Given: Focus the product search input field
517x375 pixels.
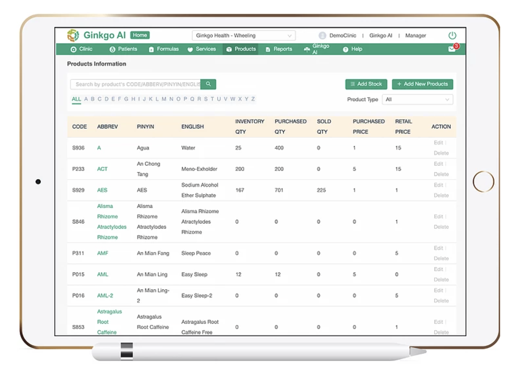Looking at the screenshot, I should coord(136,84).
